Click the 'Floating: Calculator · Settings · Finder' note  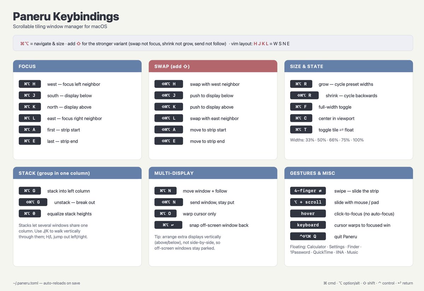pyautogui.click(x=326, y=249)
